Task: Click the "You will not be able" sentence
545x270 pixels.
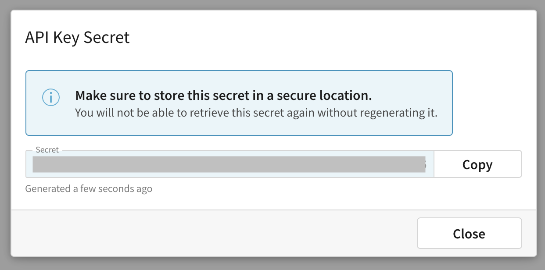Action: 256,113
